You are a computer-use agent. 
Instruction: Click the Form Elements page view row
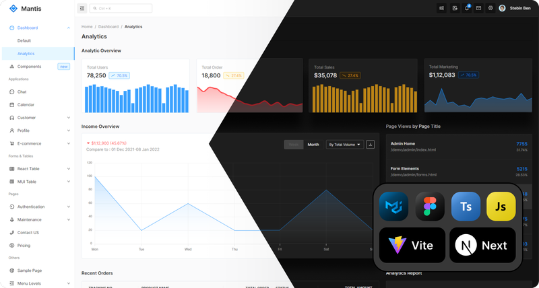pyautogui.click(x=459, y=172)
